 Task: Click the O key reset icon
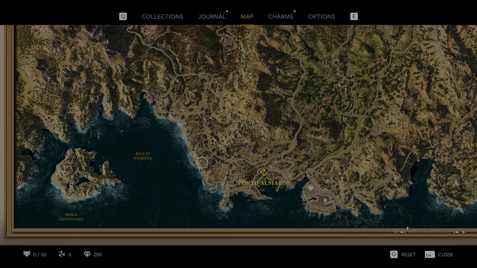click(x=394, y=254)
